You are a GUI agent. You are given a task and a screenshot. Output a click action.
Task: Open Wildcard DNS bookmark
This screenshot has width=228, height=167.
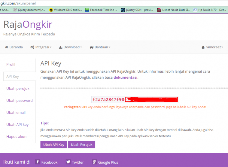[x=66, y=10]
